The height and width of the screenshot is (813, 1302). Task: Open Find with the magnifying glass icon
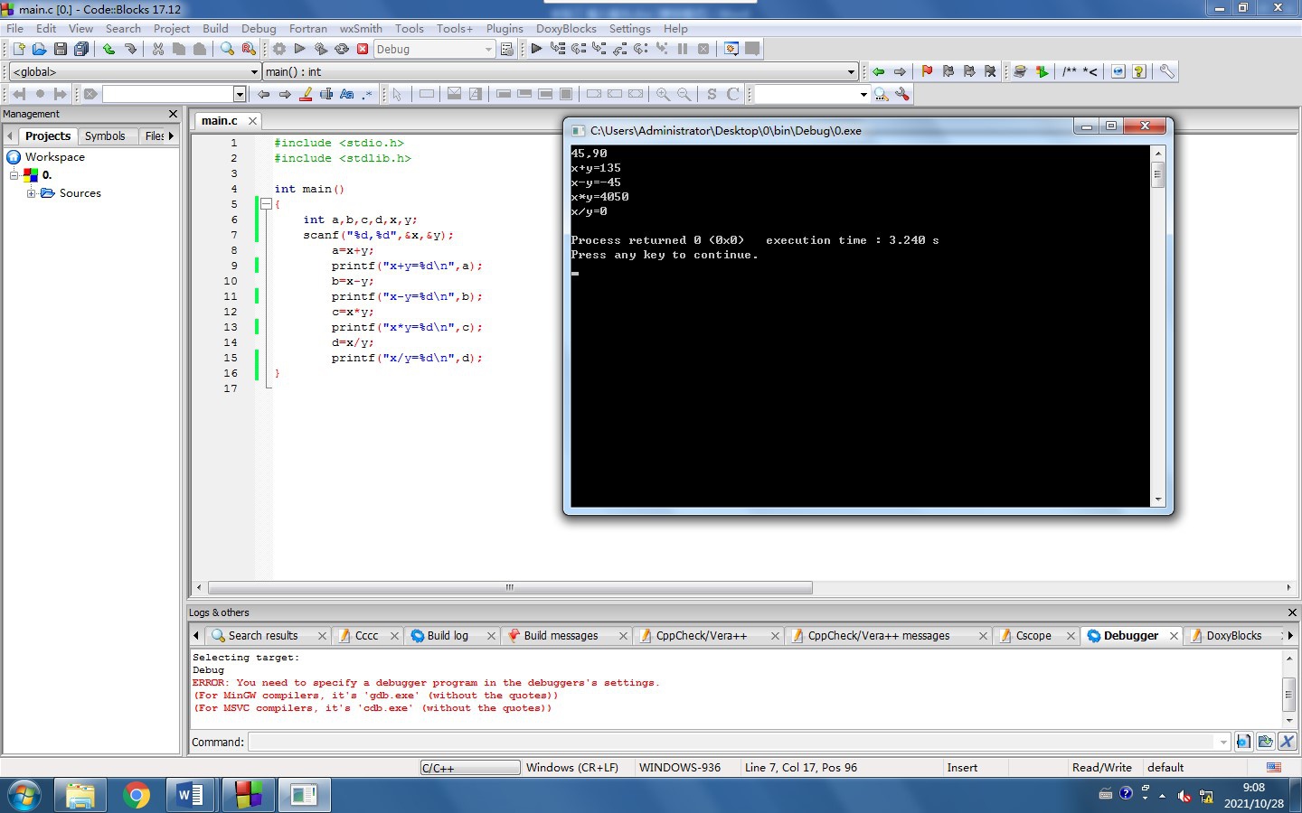[227, 49]
